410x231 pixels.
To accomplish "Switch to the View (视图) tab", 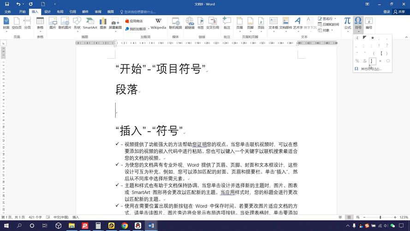I will click(110, 12).
